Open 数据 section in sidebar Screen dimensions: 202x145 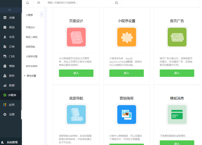pyautogui.click(x=10, y=85)
